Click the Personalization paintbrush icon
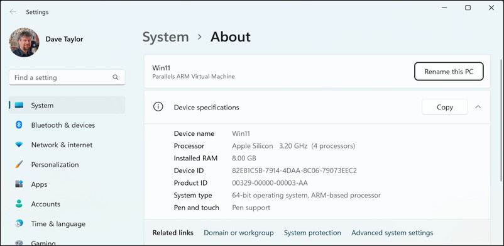 [x=19, y=165]
